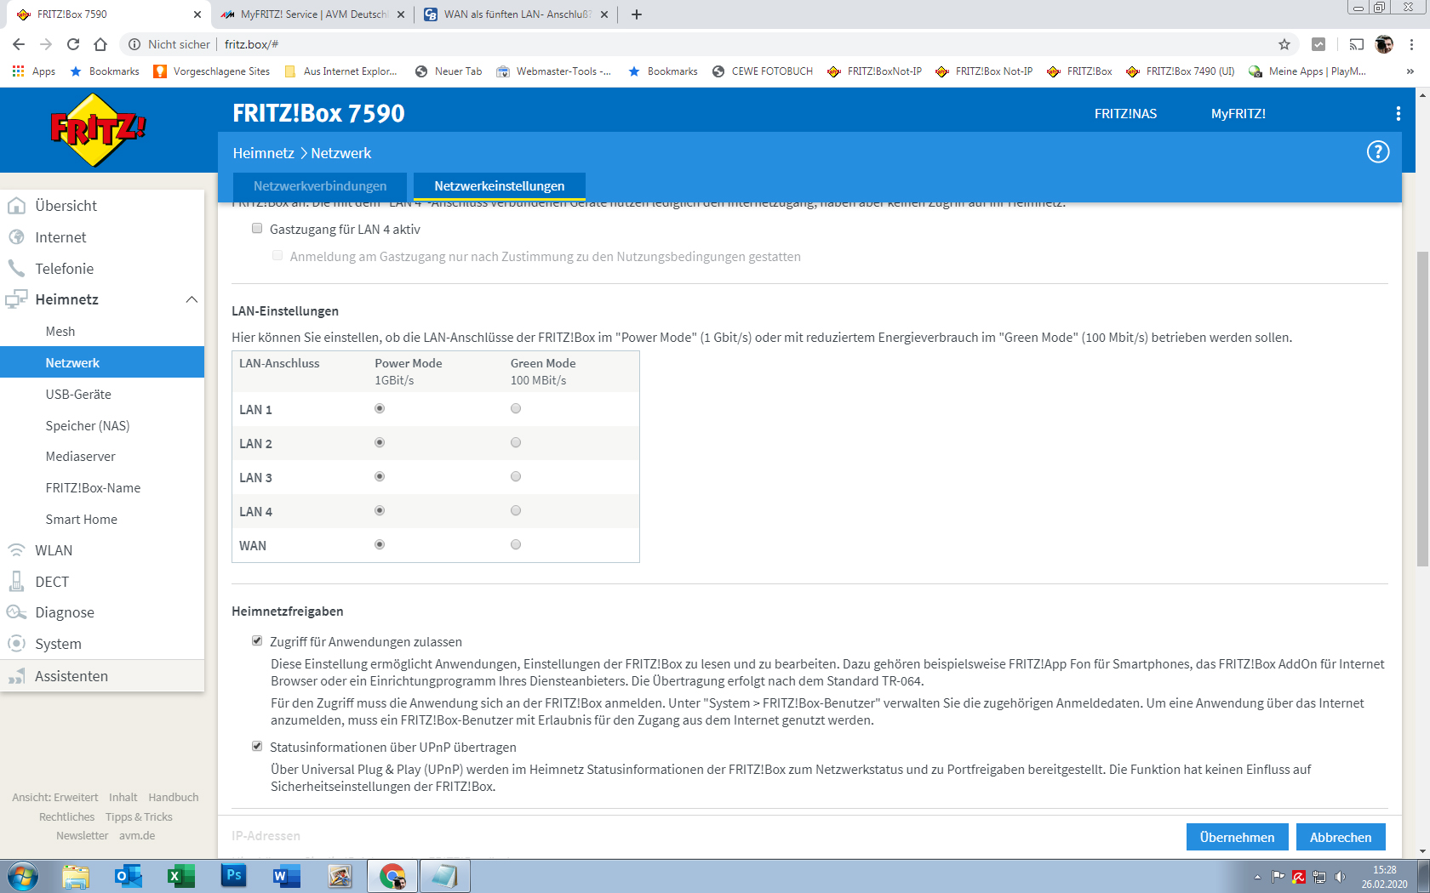Open the Tipps & Tricks link

click(x=139, y=816)
